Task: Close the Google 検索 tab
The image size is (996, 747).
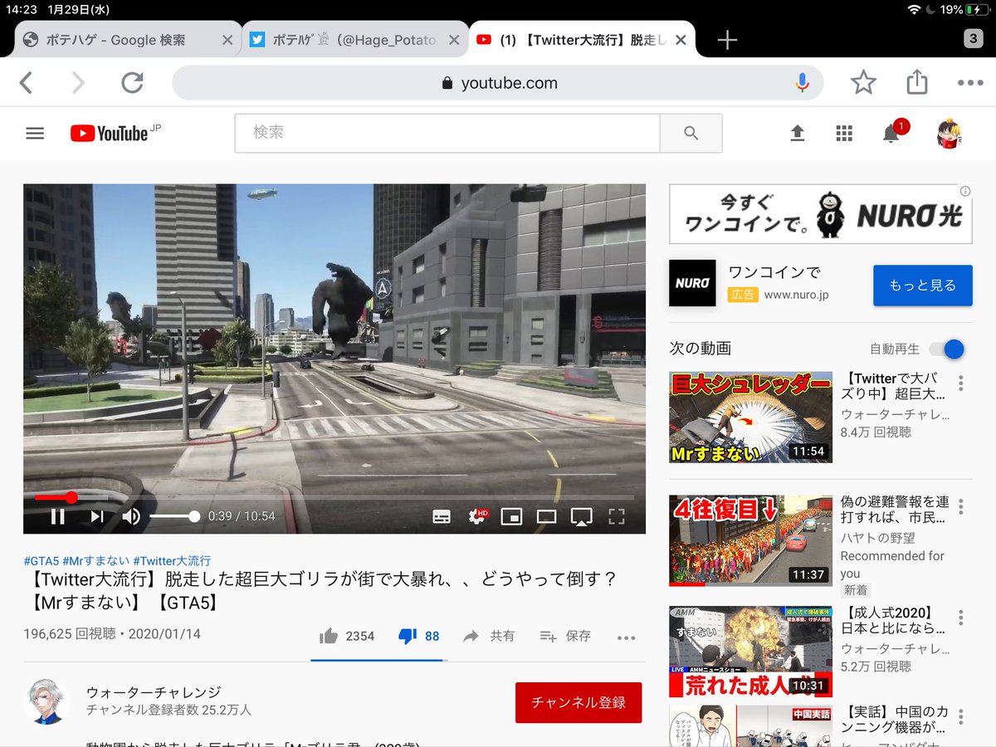Action: point(227,39)
